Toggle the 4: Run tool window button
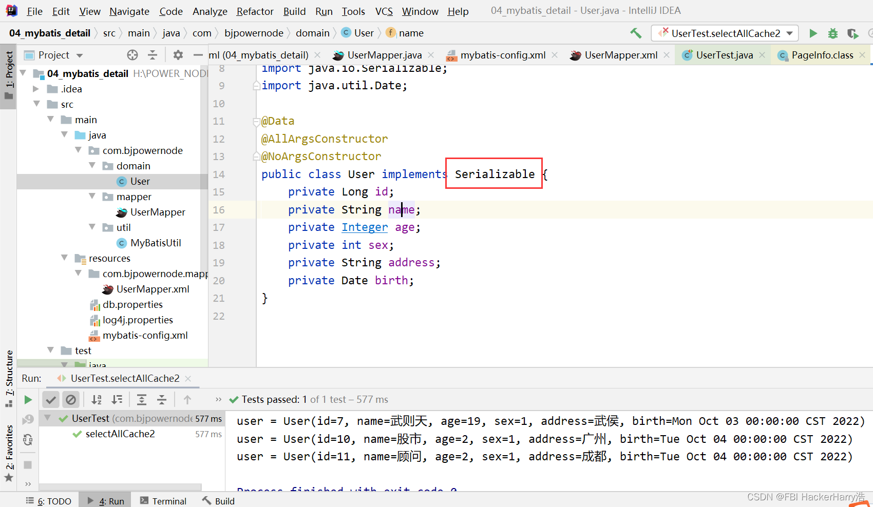 pyautogui.click(x=105, y=501)
